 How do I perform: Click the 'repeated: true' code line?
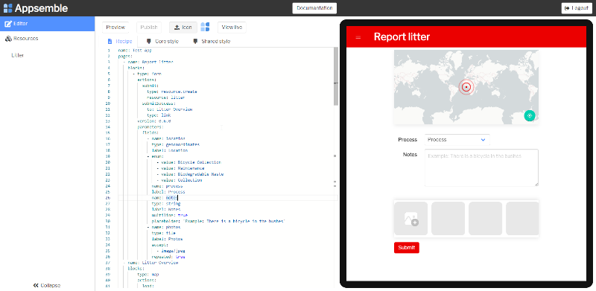(168, 257)
